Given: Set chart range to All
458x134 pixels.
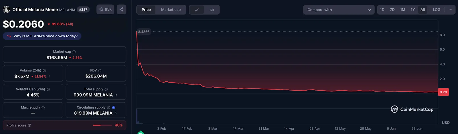Looking at the screenshot, I should pyautogui.click(x=423, y=10).
